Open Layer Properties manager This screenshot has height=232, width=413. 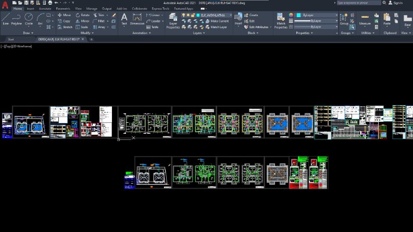coord(173,20)
